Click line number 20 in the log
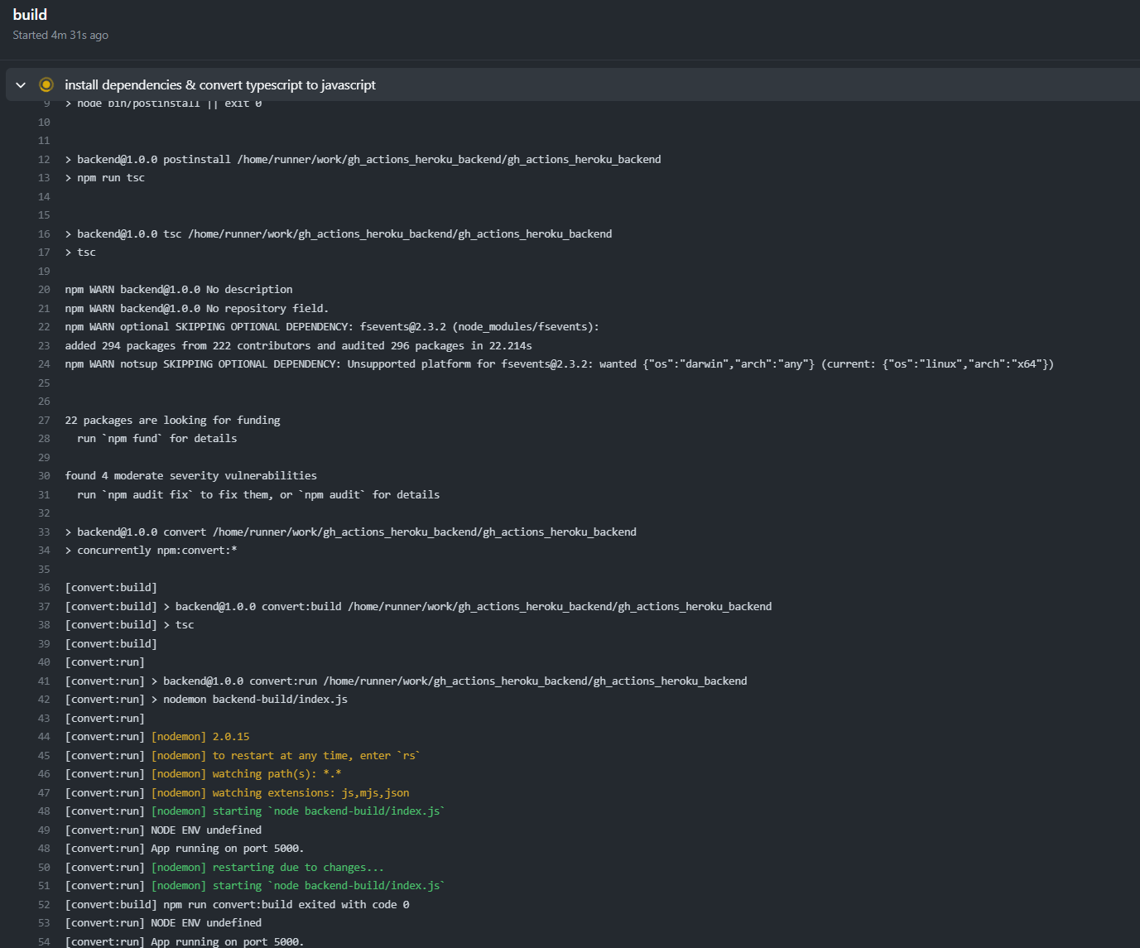 (x=44, y=289)
